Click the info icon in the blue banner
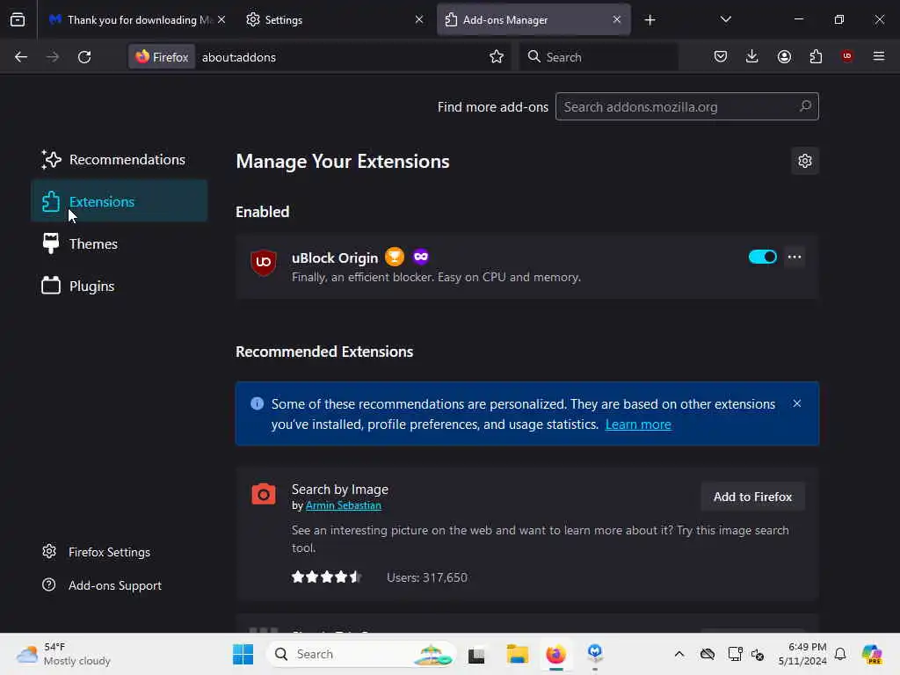 258,403
